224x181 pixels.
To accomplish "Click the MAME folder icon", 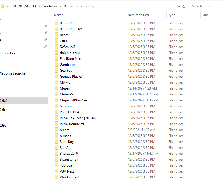I will [x=56, y=82].
